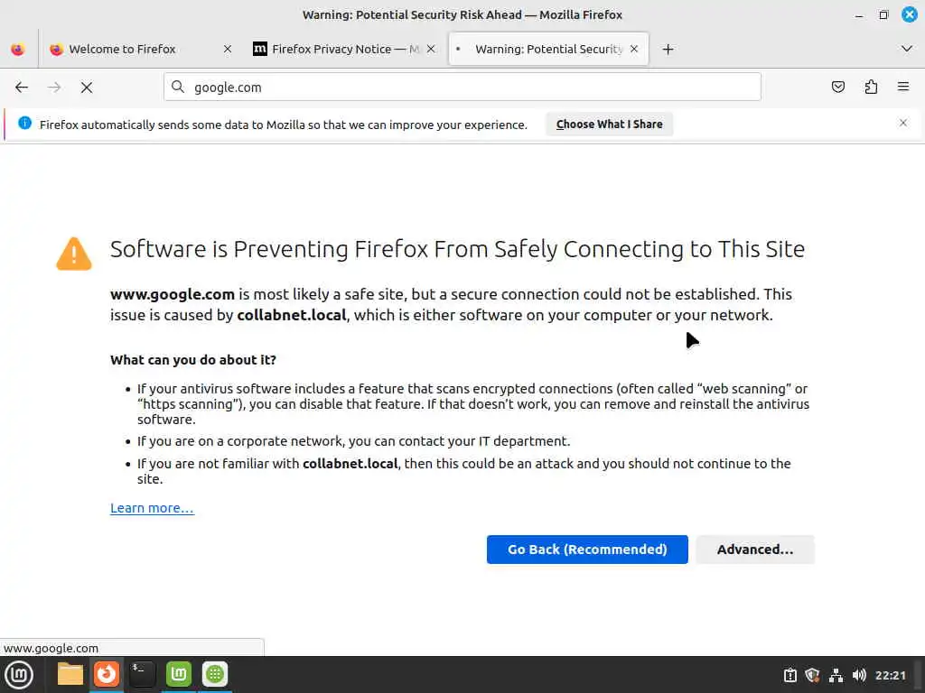
Task: Launch the terminal from the taskbar
Action: click(x=142, y=674)
